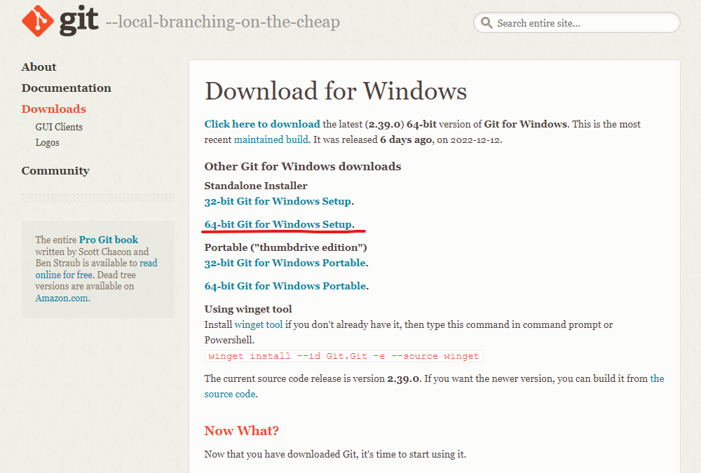Viewport: 701px width, 473px height.
Task: Download 64-bit Git for Windows Portable
Action: pos(285,286)
